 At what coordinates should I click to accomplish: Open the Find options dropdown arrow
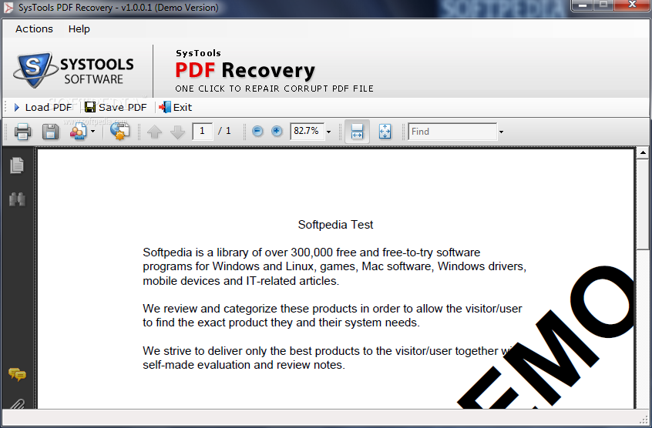point(501,132)
